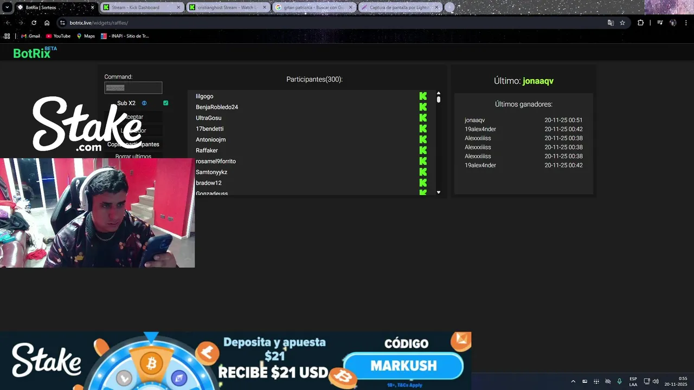Image resolution: width=694 pixels, height=390 pixels.
Task: Click the 19alex4nder entry dated 00:42 first
Action: click(x=523, y=129)
